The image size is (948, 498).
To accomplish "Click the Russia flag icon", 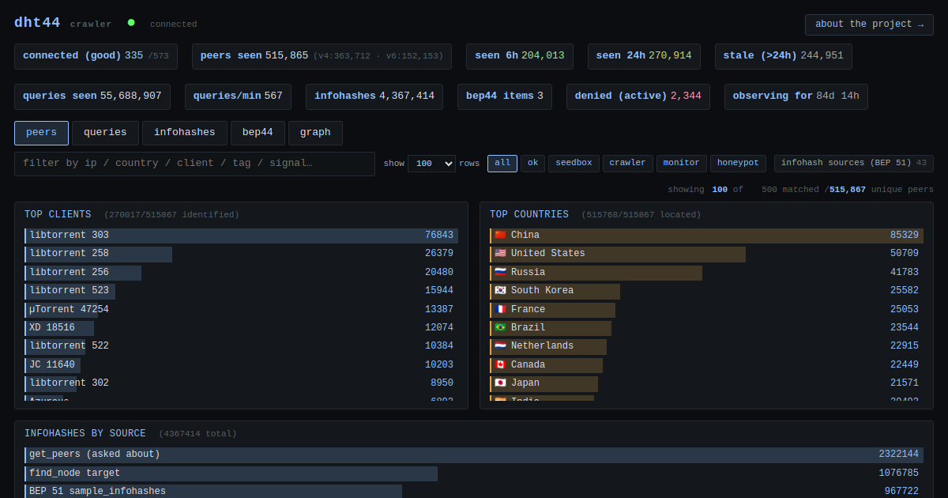I will tap(500, 272).
